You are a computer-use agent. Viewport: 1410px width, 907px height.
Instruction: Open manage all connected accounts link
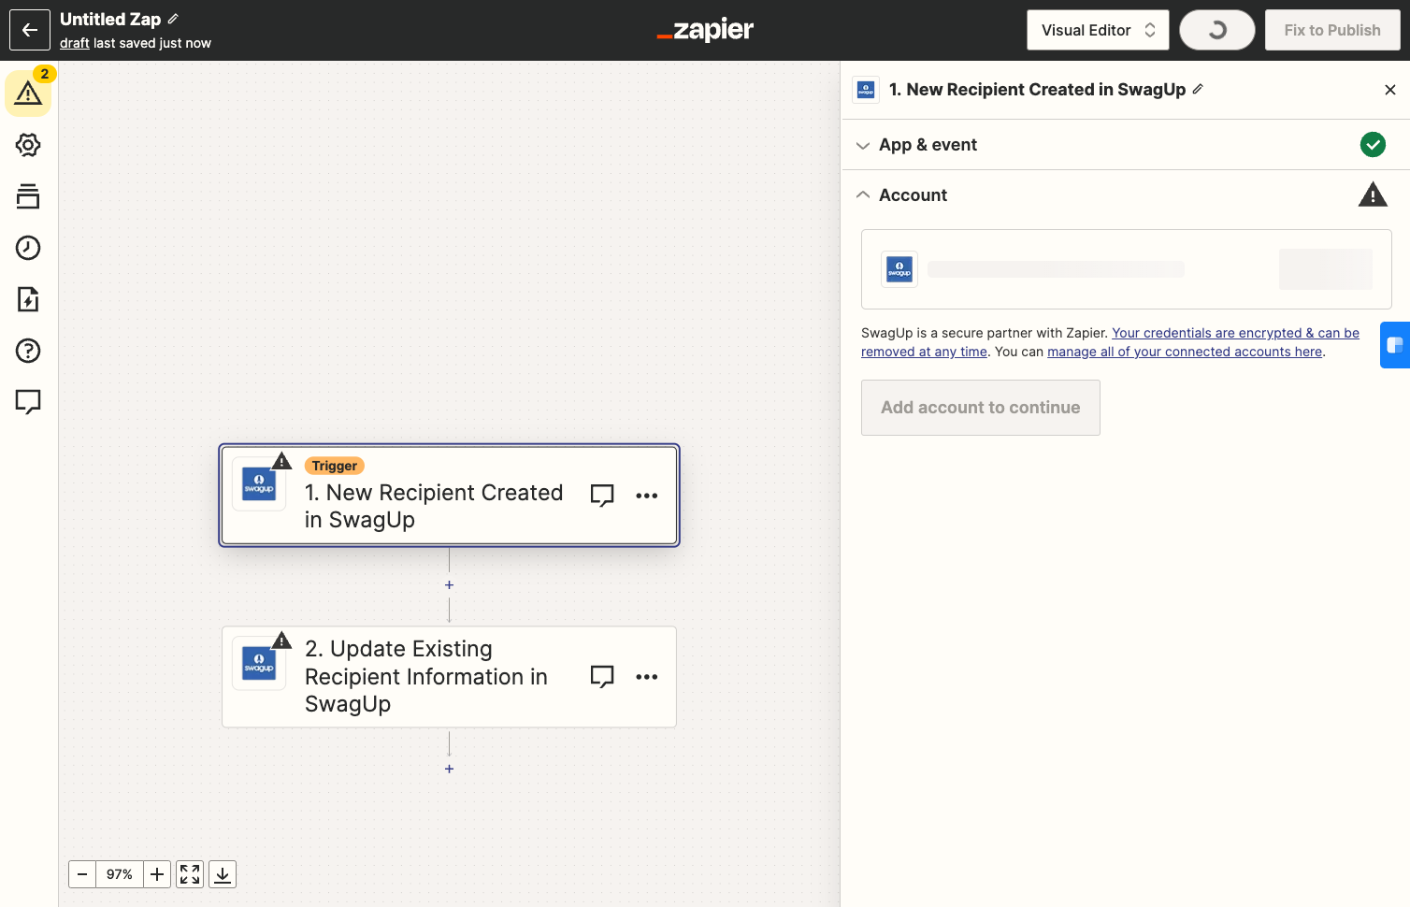click(x=1185, y=352)
